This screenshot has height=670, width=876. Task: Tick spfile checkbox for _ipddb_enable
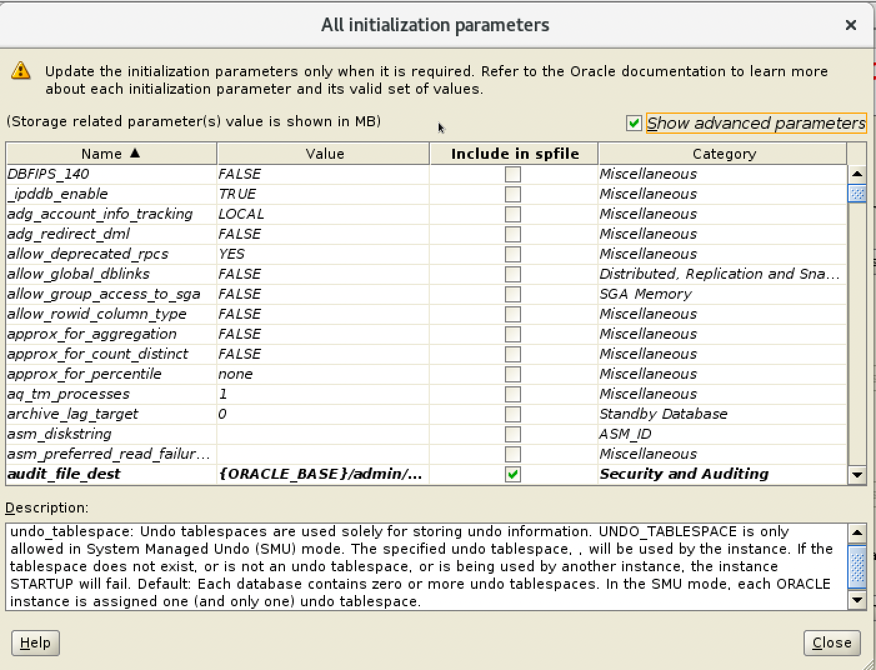pos(513,194)
